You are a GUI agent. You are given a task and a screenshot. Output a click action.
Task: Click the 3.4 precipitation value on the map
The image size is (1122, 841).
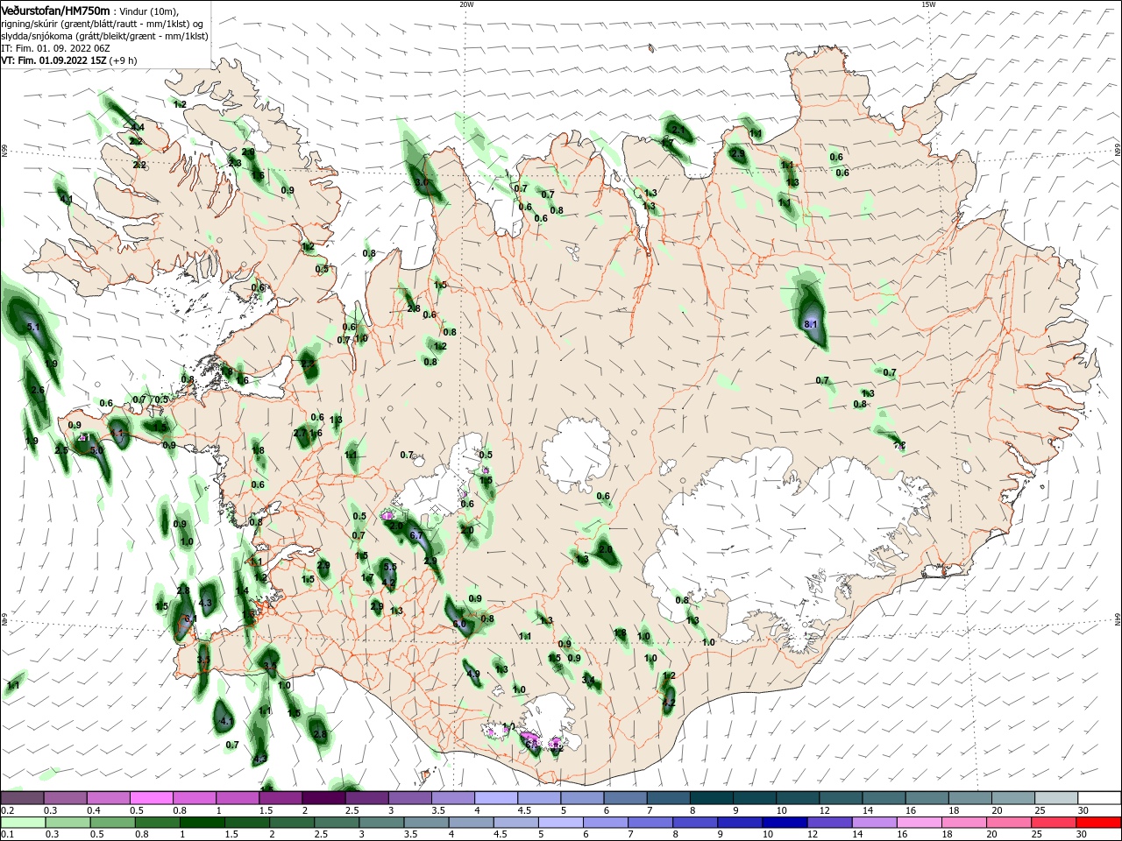click(588, 680)
